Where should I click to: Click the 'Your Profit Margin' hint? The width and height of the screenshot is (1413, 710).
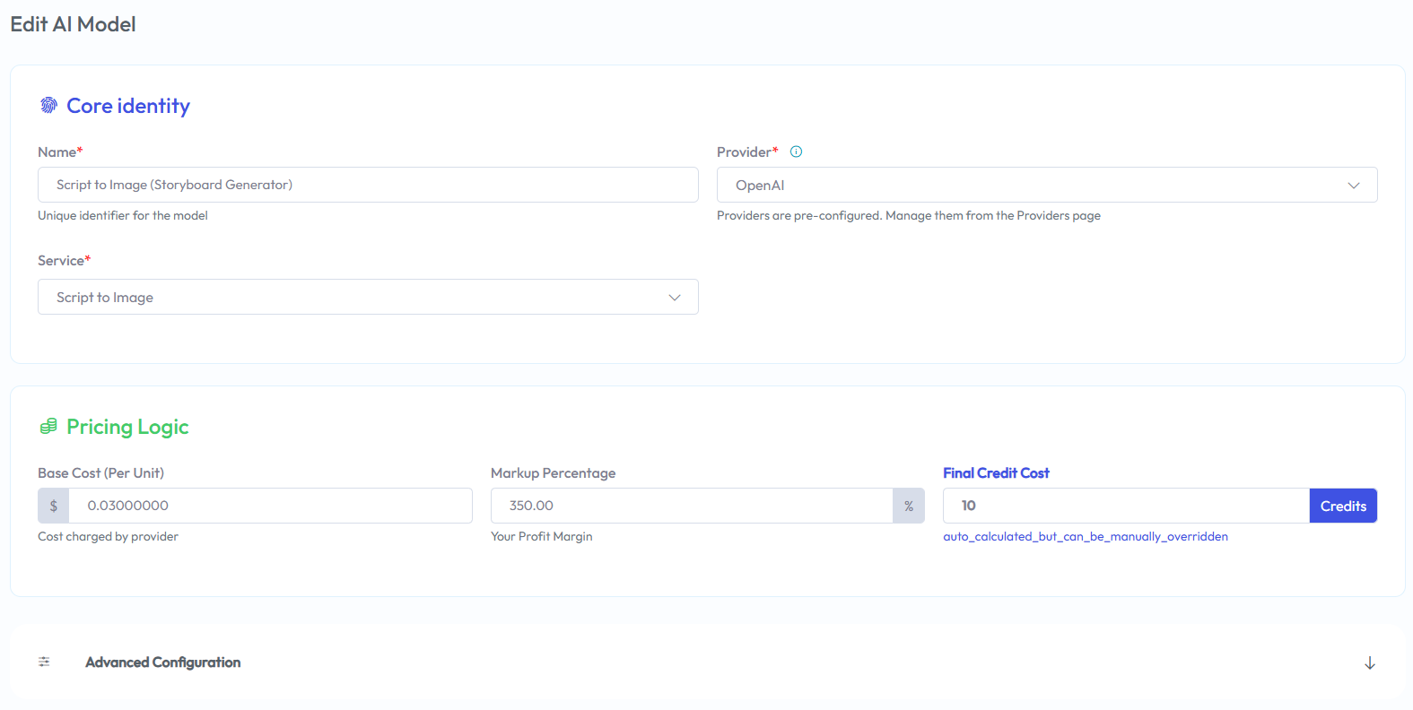click(542, 536)
